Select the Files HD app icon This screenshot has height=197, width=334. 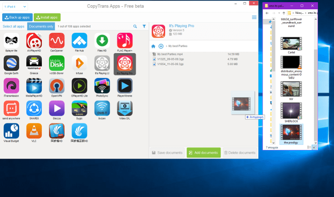click(x=102, y=41)
